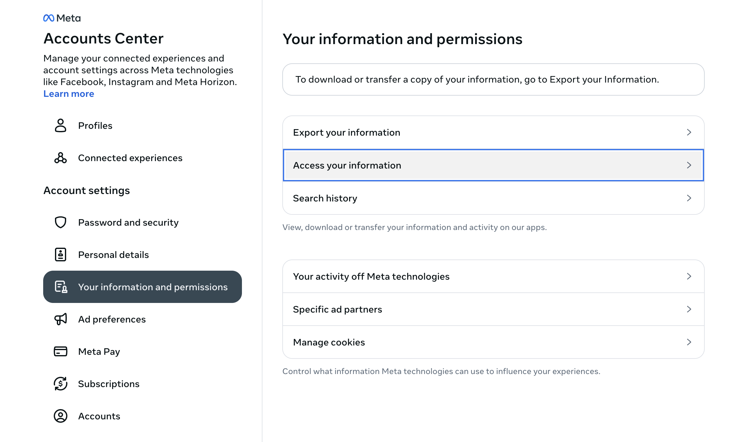746x442 pixels.
Task: Open Ad preferences settings section
Action: coord(112,319)
